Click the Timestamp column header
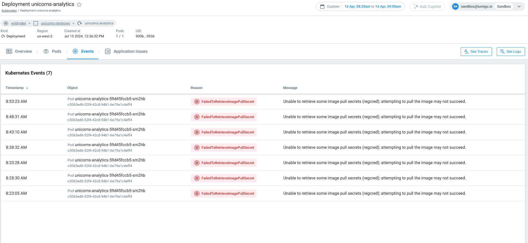 click(x=14, y=88)
